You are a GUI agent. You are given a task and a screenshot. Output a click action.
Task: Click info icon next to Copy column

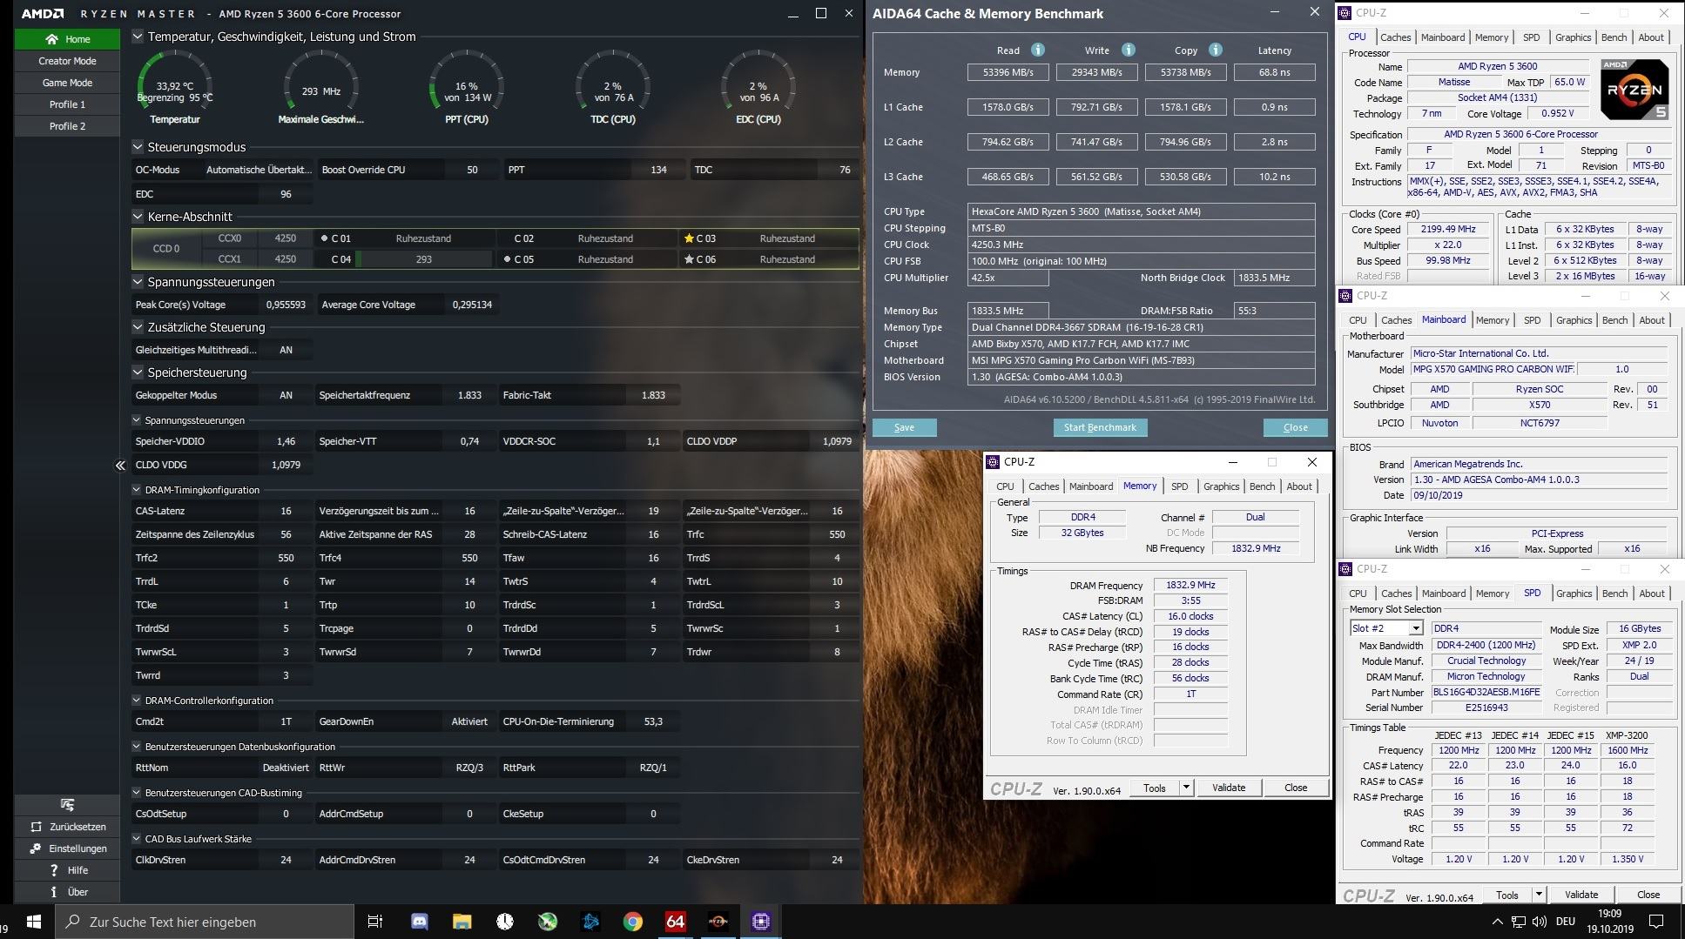1216,50
